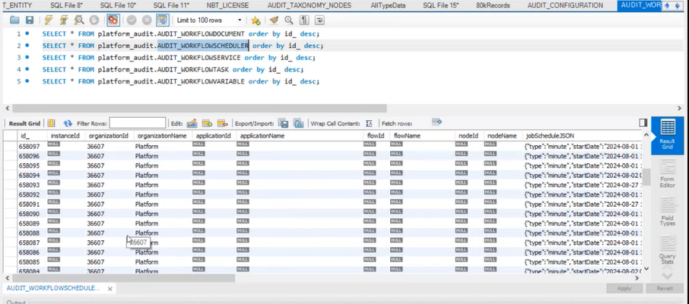Open the 80kRecords tab
This screenshot has width=689, height=304.
point(493,5)
